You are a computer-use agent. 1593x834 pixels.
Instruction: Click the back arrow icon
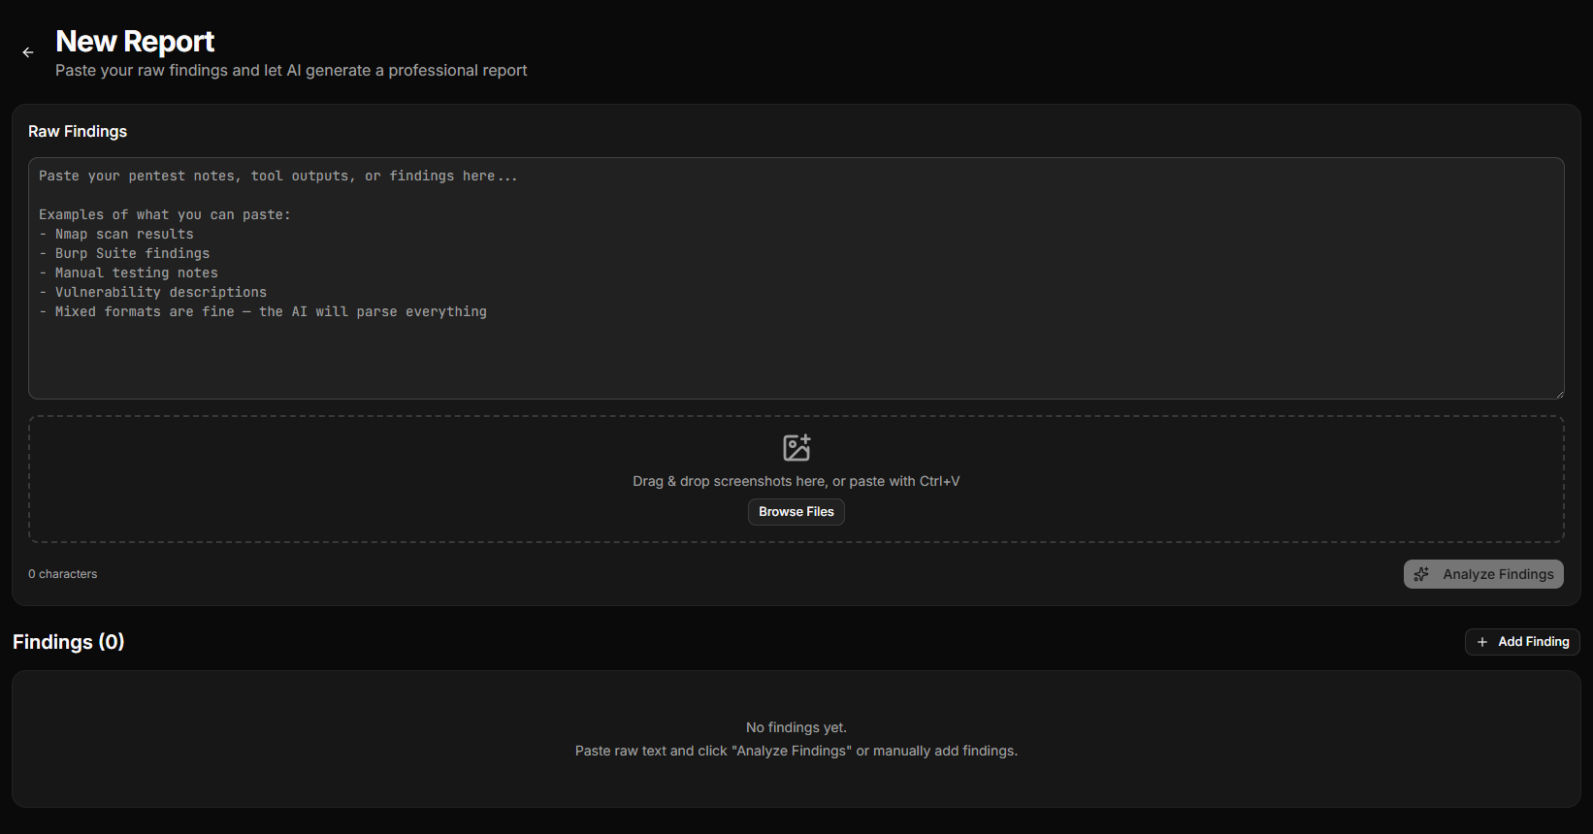(x=28, y=52)
